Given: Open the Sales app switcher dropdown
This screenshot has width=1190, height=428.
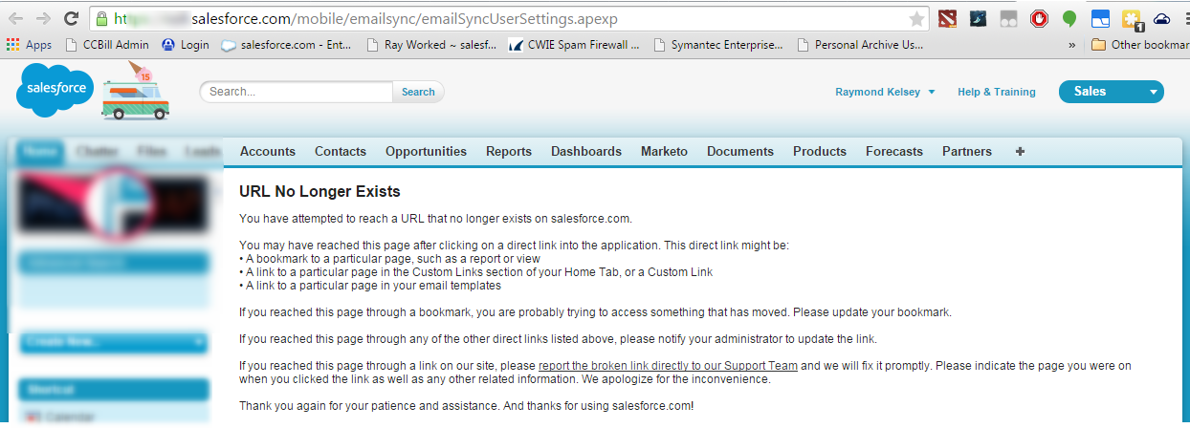Looking at the screenshot, I should click(1110, 92).
